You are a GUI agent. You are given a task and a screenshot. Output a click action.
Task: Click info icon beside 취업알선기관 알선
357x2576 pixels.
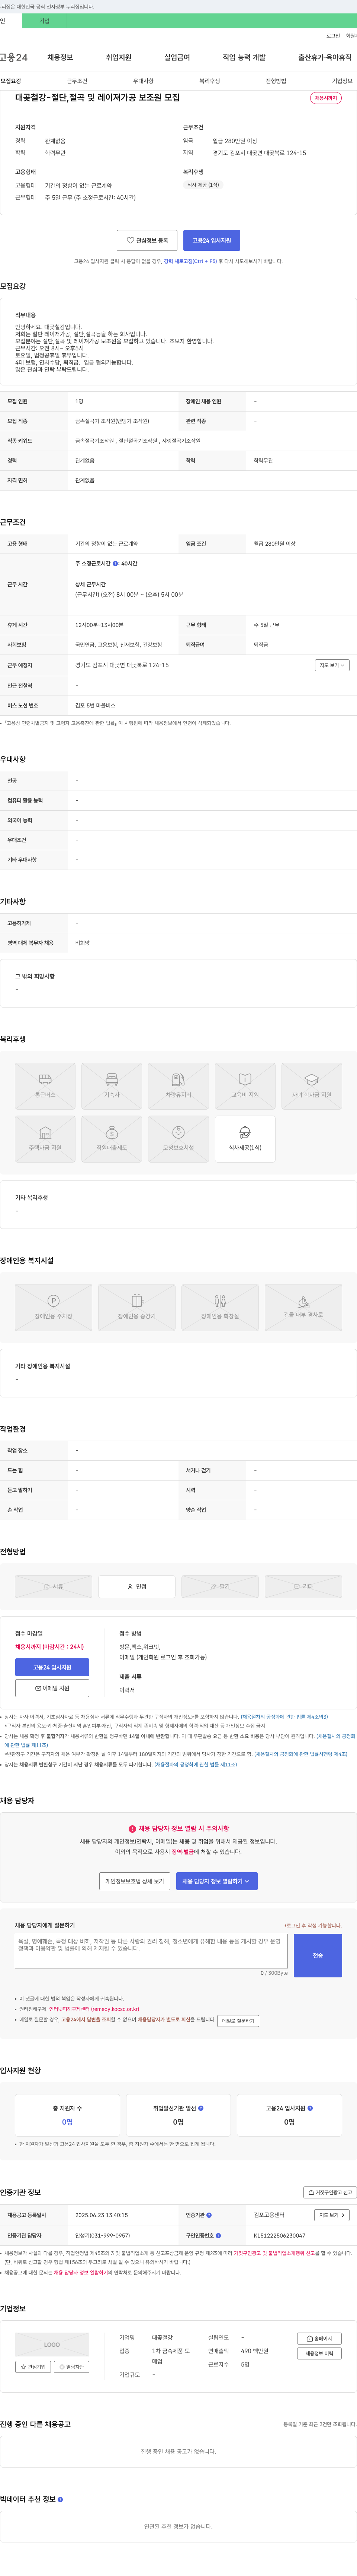pyautogui.click(x=200, y=2107)
